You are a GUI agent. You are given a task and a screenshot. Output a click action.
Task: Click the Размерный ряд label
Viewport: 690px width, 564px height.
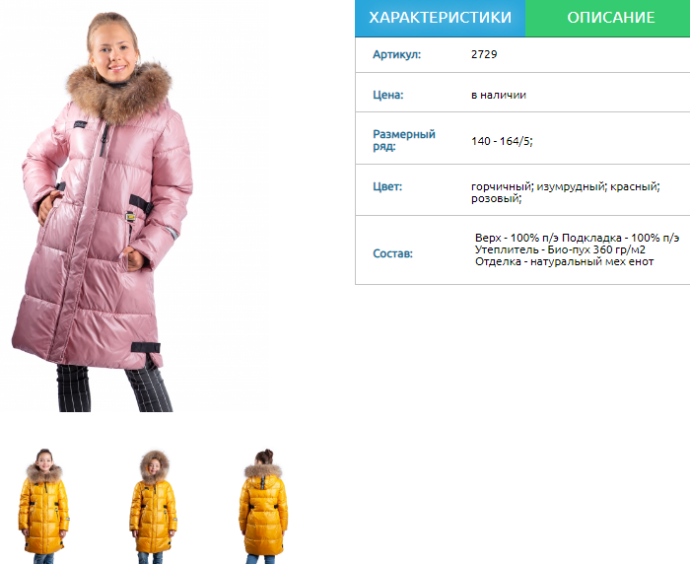click(x=404, y=140)
